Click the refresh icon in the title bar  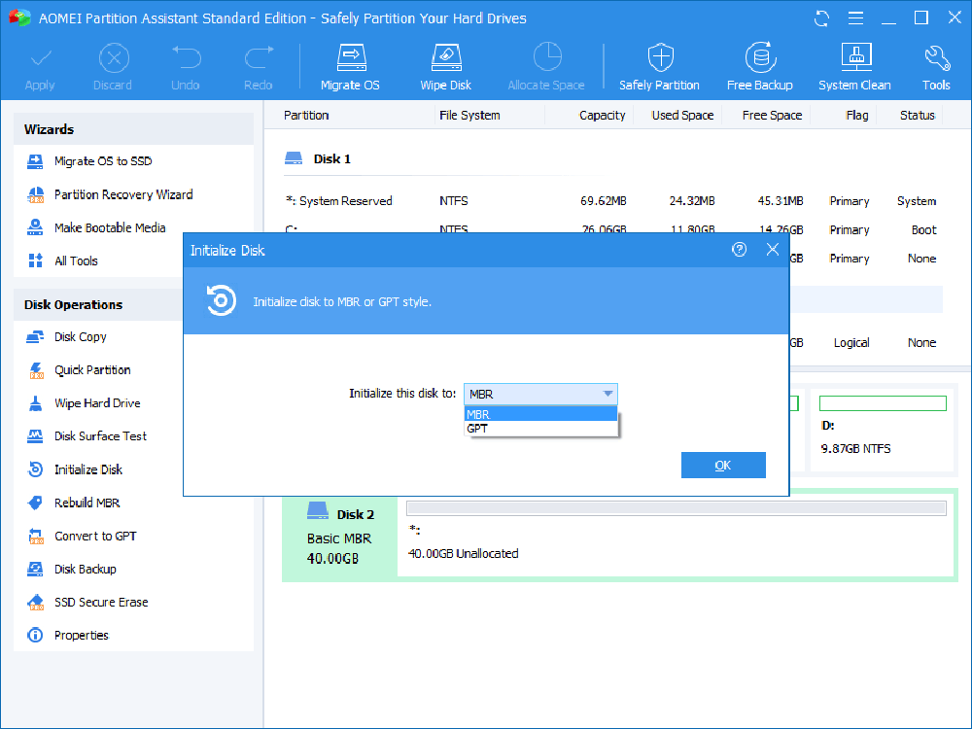(822, 18)
